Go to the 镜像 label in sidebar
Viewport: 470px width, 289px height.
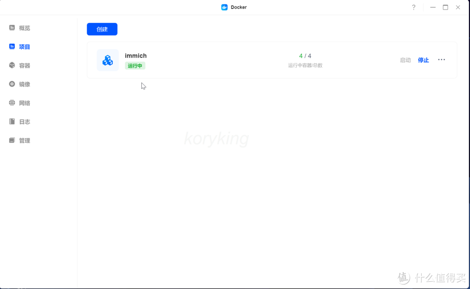pyautogui.click(x=24, y=84)
